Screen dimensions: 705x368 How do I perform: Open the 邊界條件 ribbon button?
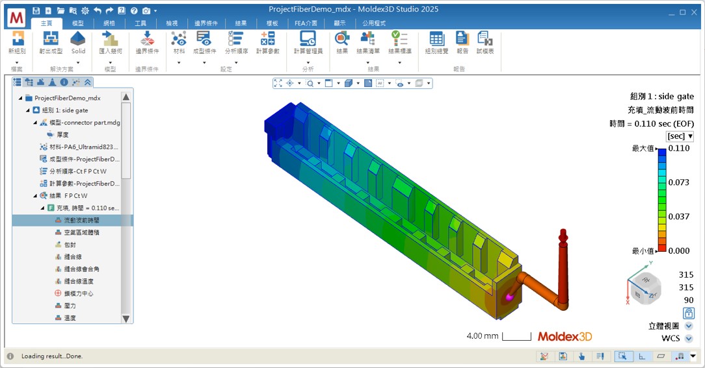(147, 43)
